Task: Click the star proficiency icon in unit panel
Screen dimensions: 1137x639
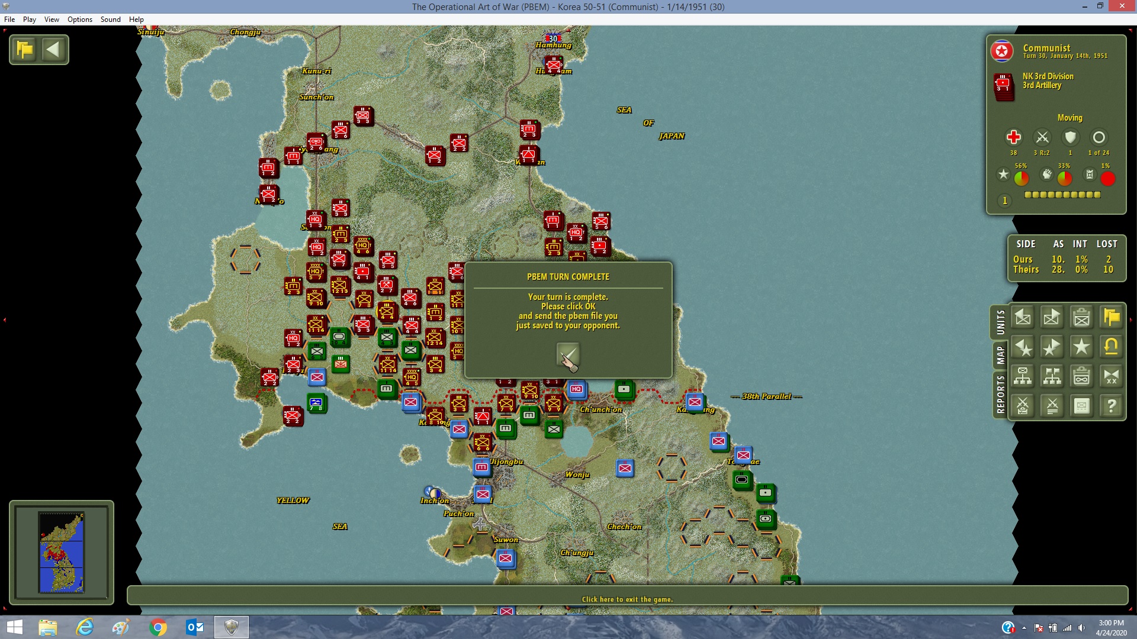Action: [1003, 175]
